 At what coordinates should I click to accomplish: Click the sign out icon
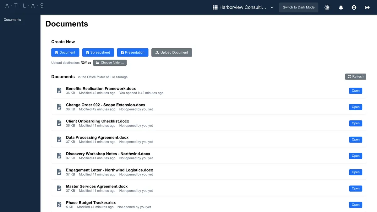(x=367, y=7)
